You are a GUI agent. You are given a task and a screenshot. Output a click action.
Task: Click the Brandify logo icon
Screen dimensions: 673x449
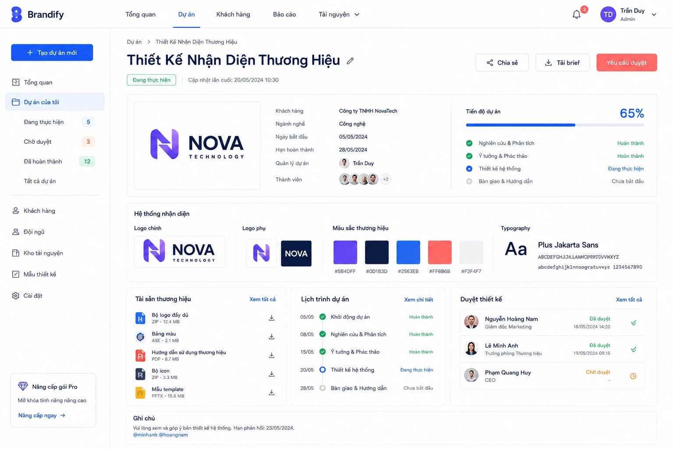(x=16, y=14)
